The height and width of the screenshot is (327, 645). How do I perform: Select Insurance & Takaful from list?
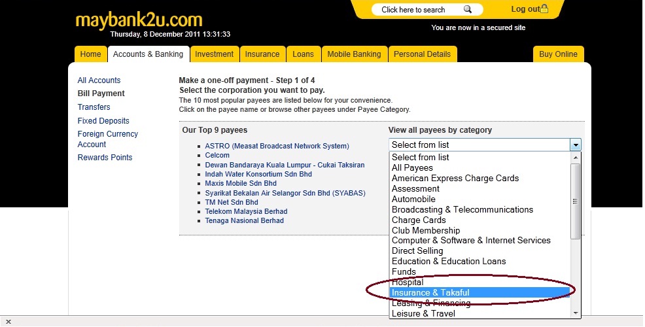430,293
